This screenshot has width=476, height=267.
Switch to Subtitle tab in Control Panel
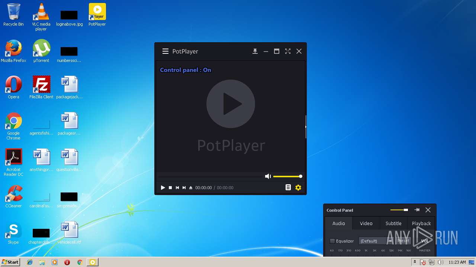pos(393,223)
